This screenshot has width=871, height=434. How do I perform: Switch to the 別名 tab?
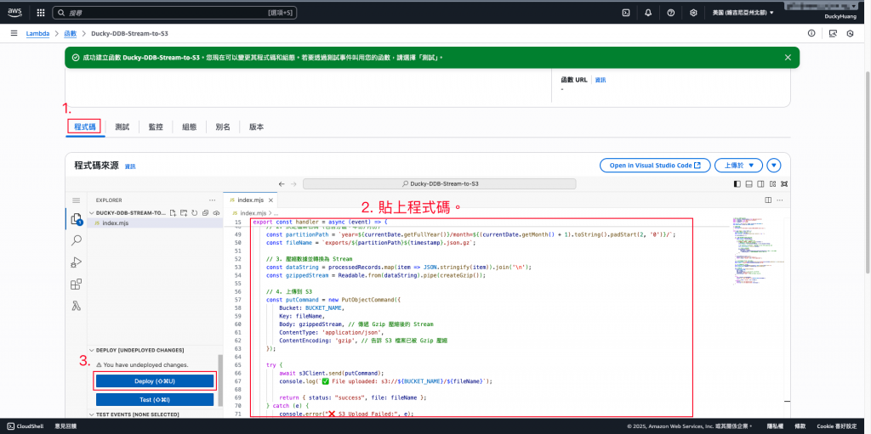pos(223,127)
